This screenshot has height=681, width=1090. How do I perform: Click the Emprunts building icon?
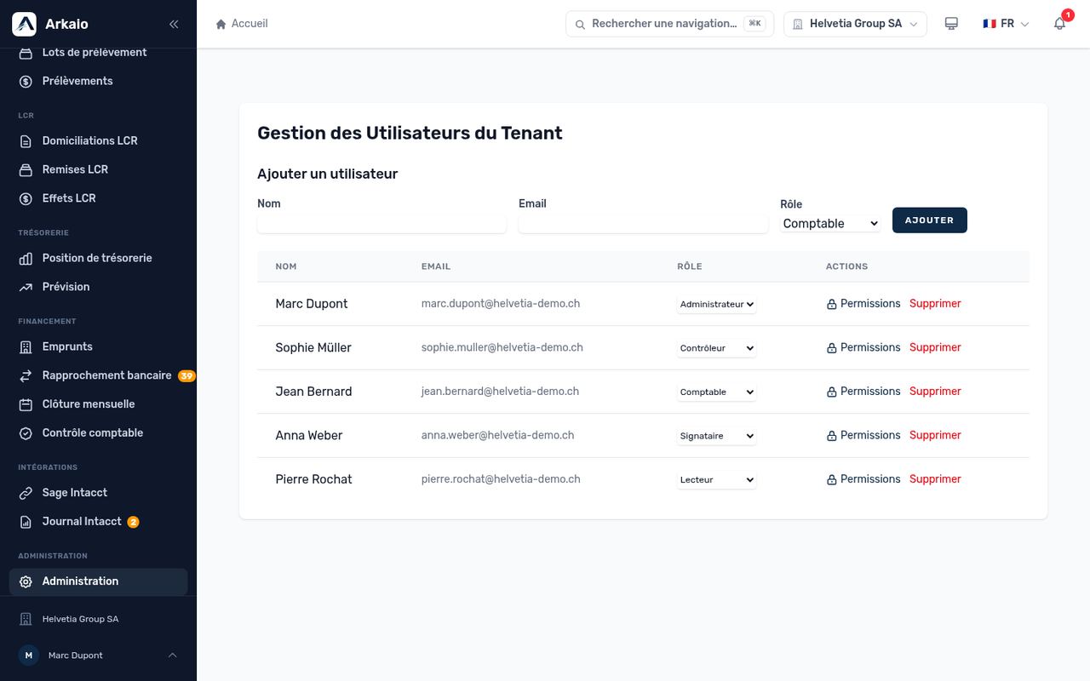pyautogui.click(x=26, y=346)
